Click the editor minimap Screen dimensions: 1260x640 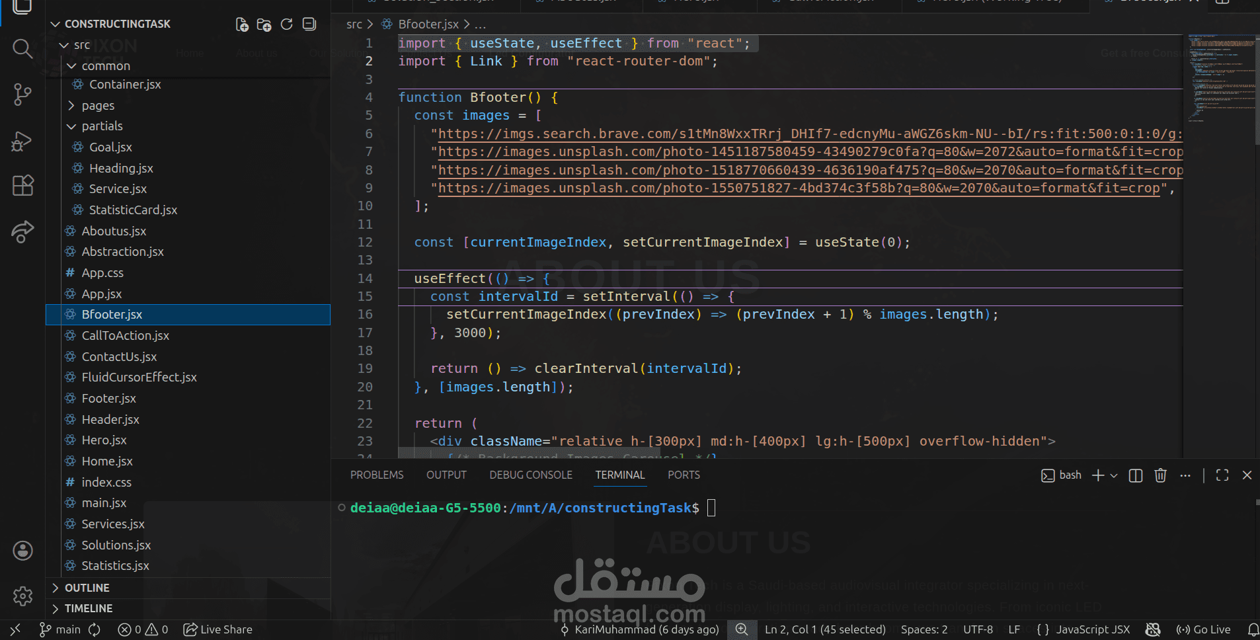coord(1220,79)
